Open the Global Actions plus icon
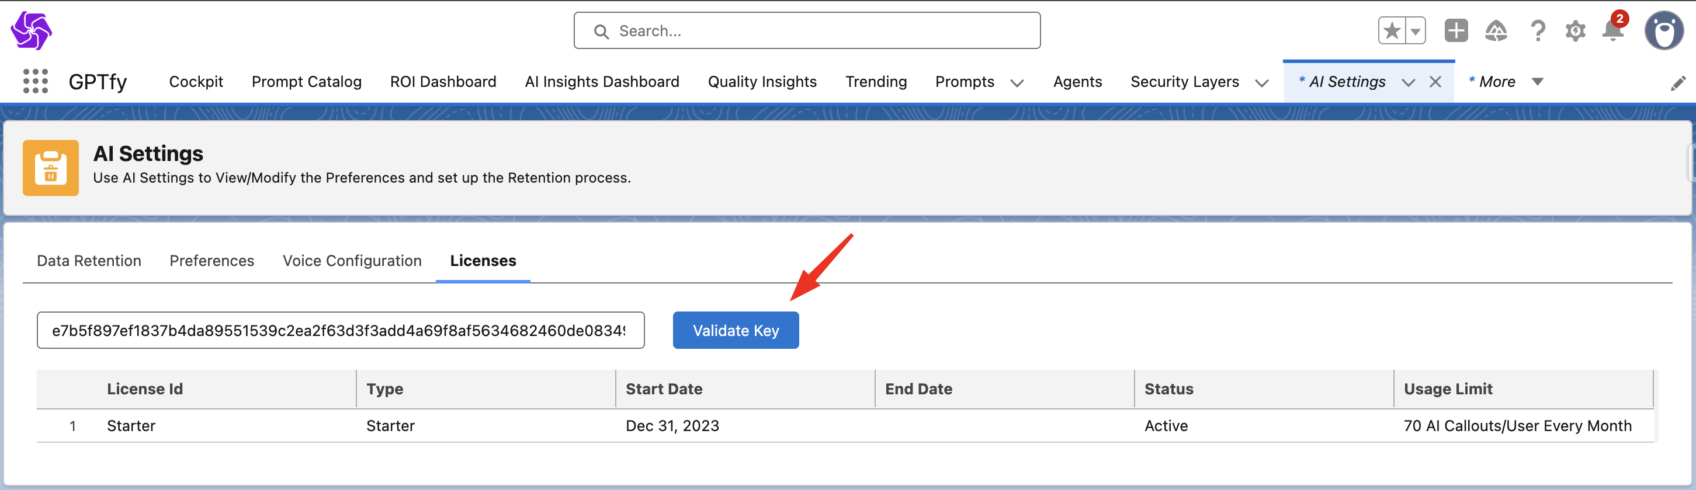The image size is (1696, 490). tap(1456, 31)
